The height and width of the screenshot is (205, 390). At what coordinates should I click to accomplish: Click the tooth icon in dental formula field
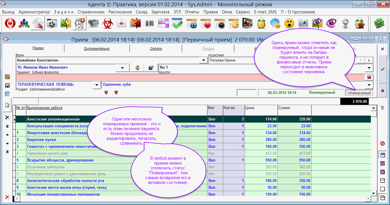click(369, 77)
